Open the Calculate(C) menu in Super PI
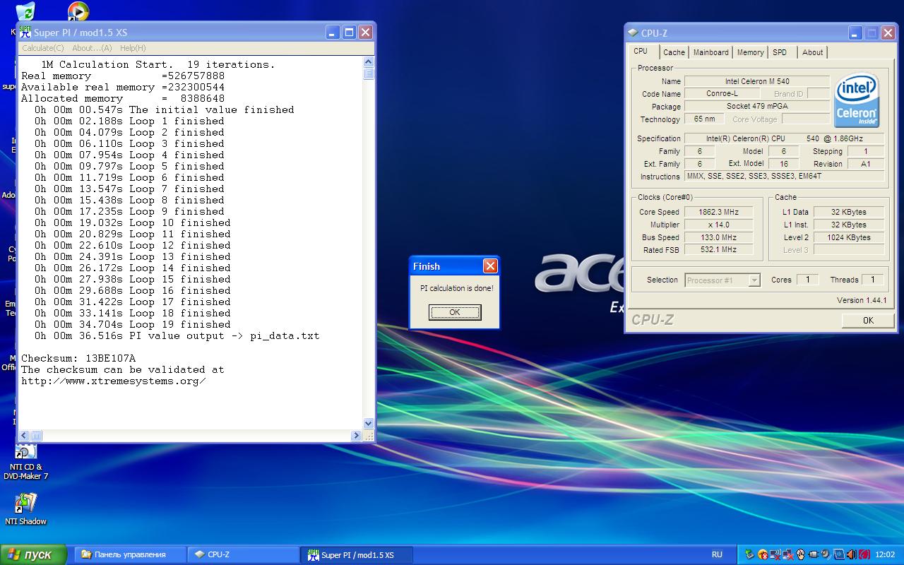This screenshot has width=904, height=565. (x=42, y=48)
